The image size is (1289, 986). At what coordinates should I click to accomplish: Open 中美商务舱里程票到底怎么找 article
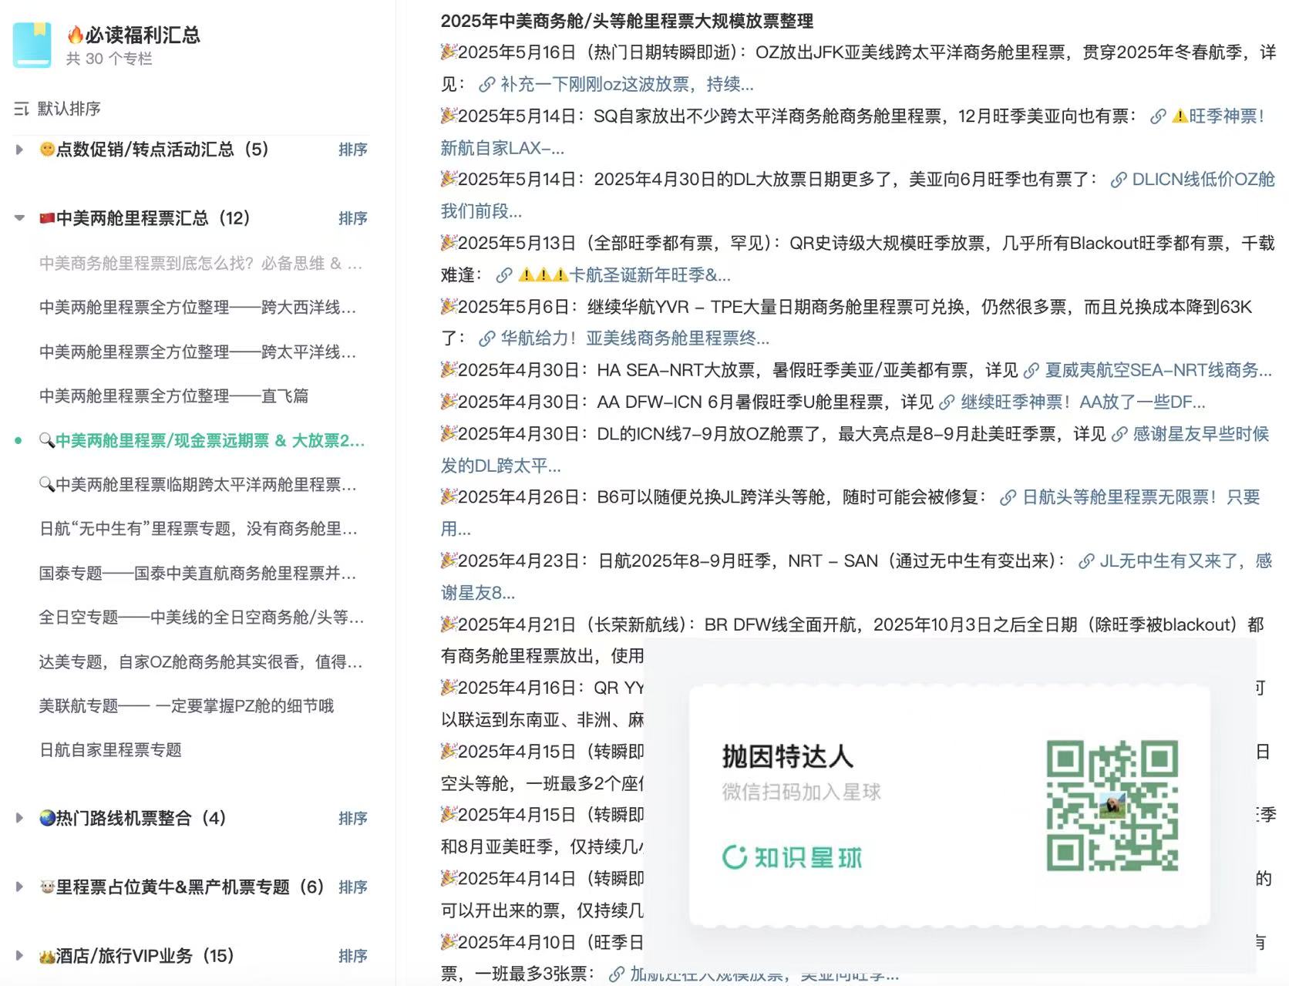[200, 264]
